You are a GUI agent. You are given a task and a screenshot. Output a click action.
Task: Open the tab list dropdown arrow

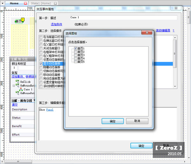click(3, 3)
